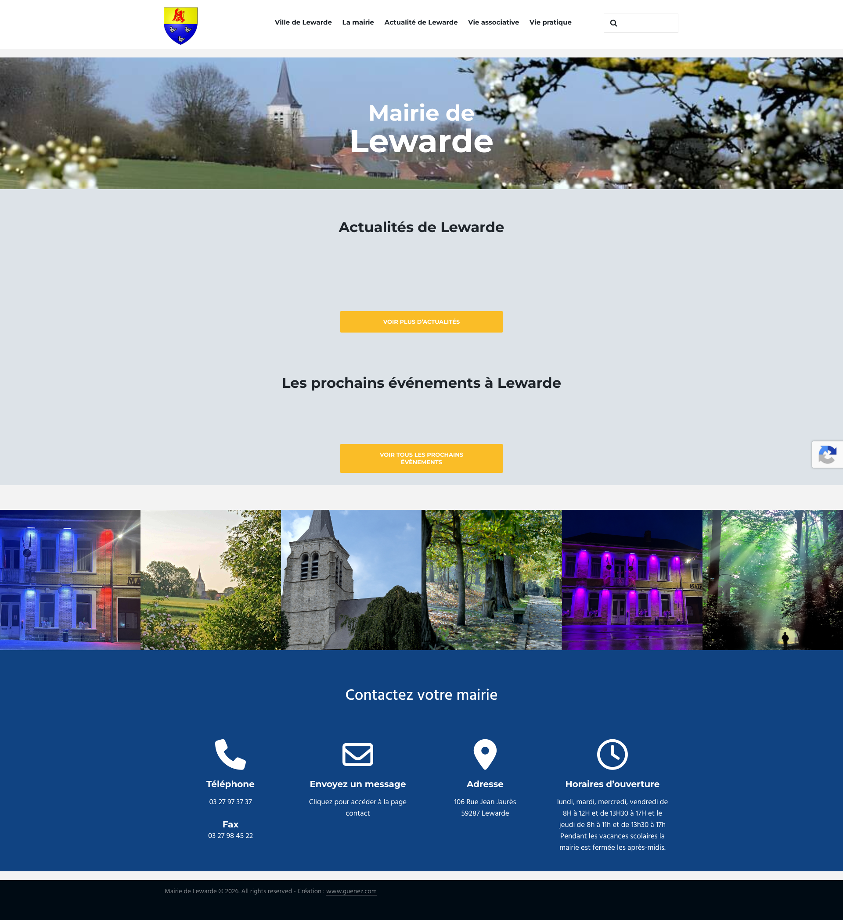Open the forest sunbeams photo
The height and width of the screenshot is (920, 843).
773,580
